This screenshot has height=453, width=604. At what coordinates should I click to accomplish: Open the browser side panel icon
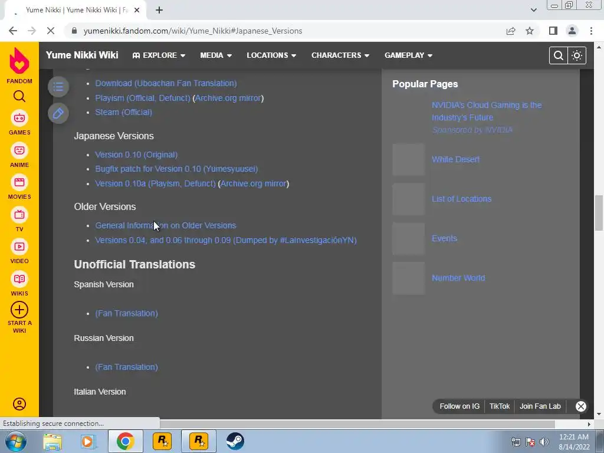coord(553,31)
